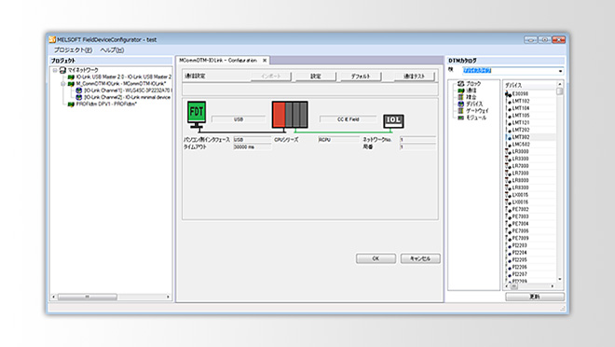Click the project tree horizontal scrollbar

click(x=111, y=297)
